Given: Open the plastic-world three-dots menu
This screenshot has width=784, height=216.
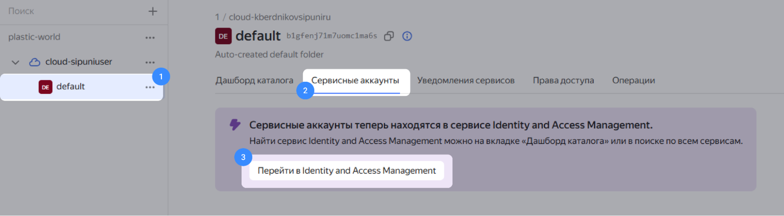Looking at the screenshot, I should click(x=150, y=38).
